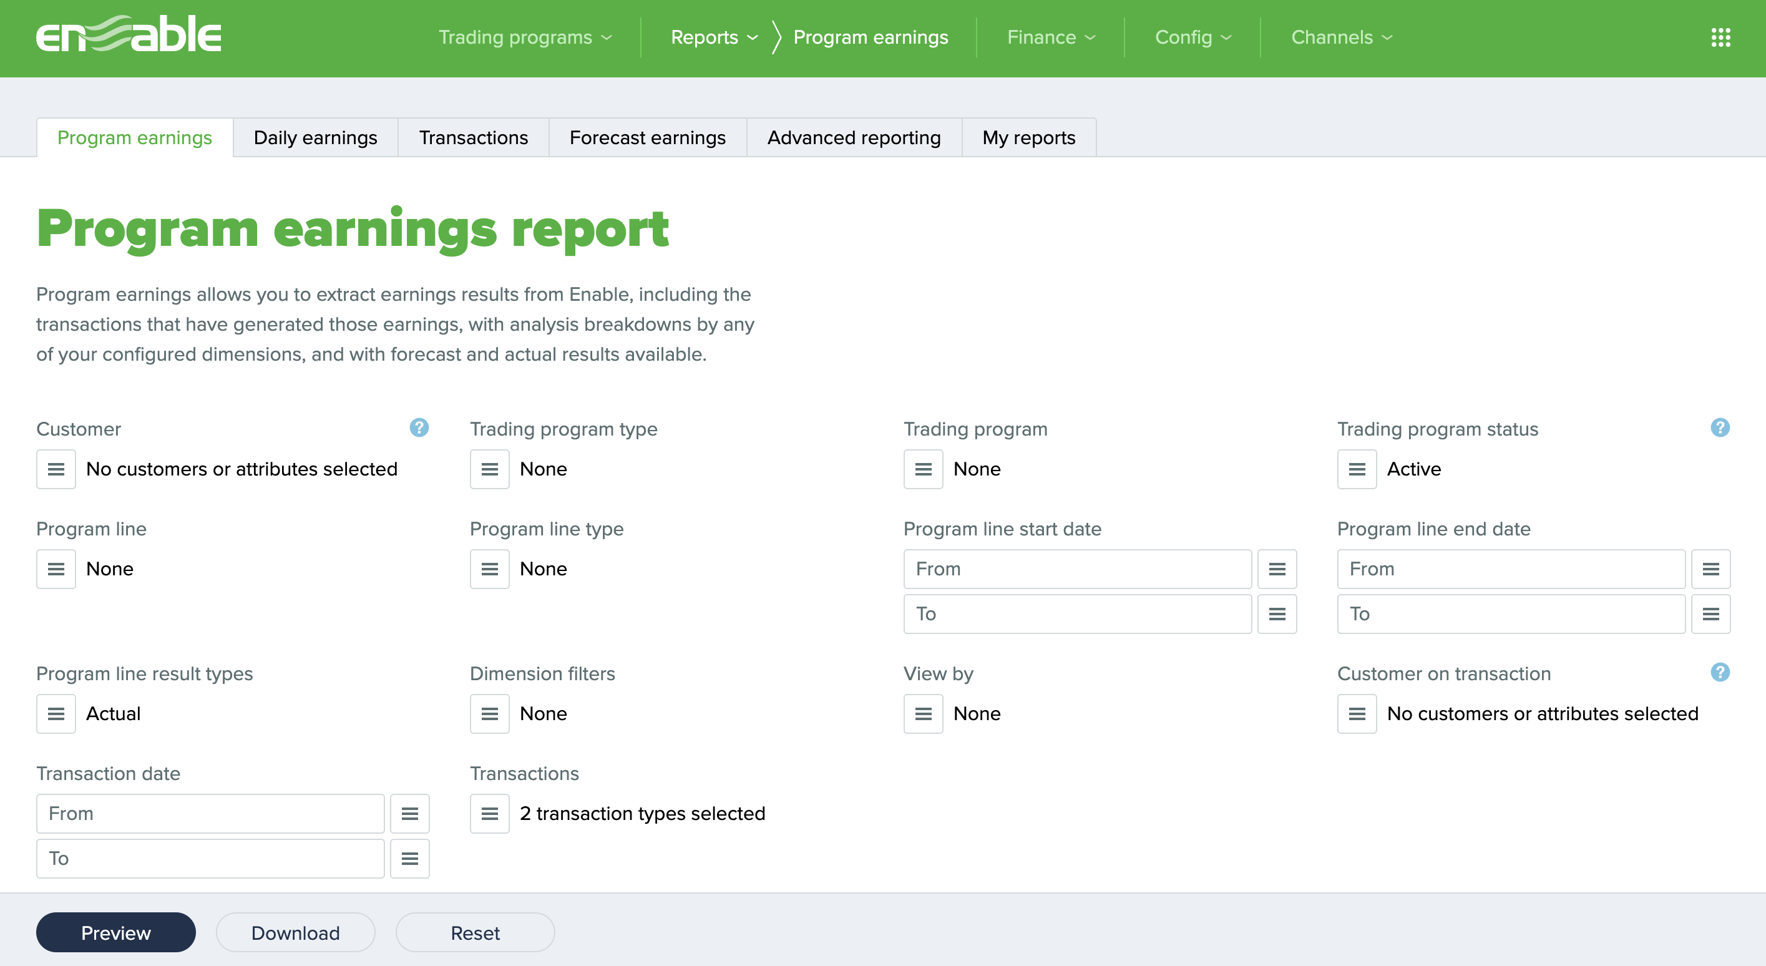Open the Trading program list icon
The width and height of the screenshot is (1766, 966).
[924, 469]
